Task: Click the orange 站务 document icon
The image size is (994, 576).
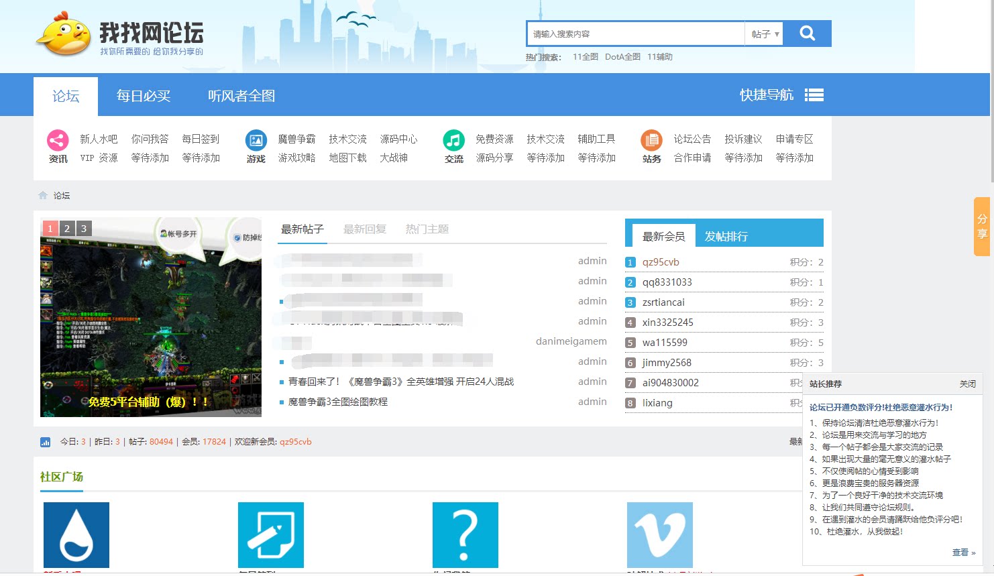Action: [x=652, y=141]
